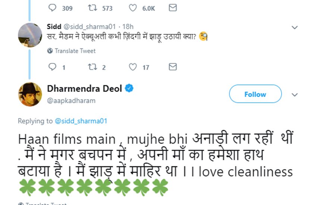
Task: Send the top tweet via direct message
Action: click(x=172, y=8)
